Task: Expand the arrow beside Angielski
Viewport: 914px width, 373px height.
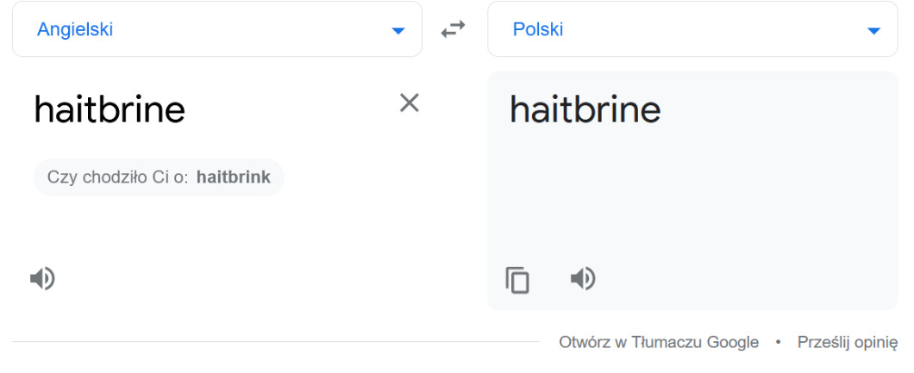Action: (398, 31)
